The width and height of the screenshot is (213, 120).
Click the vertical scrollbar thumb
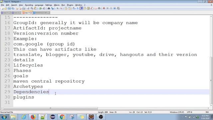211,80
